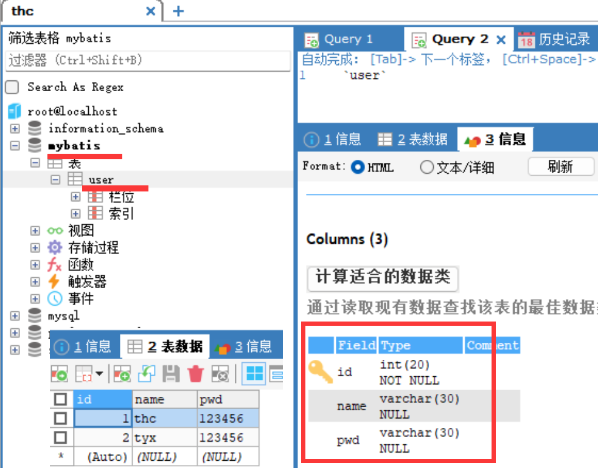598x468 pixels.
Task: Expand the 索引 indexes node
Action: tap(75, 213)
